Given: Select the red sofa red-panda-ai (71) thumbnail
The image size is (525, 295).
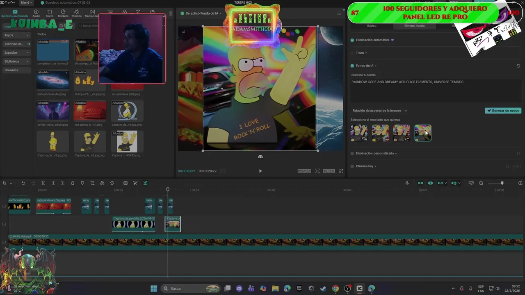Looking at the screenshot, I should pyautogui.click(x=90, y=111).
